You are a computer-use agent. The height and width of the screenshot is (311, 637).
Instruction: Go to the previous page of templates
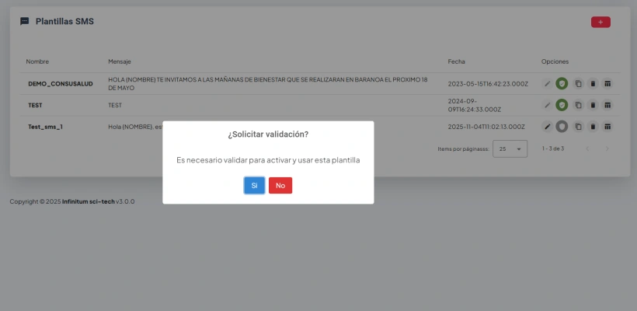587,149
